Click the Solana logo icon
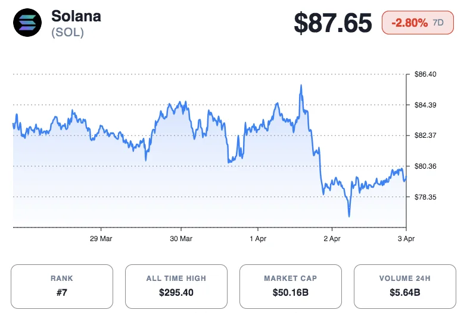This screenshot has height=313, width=467. 27,23
